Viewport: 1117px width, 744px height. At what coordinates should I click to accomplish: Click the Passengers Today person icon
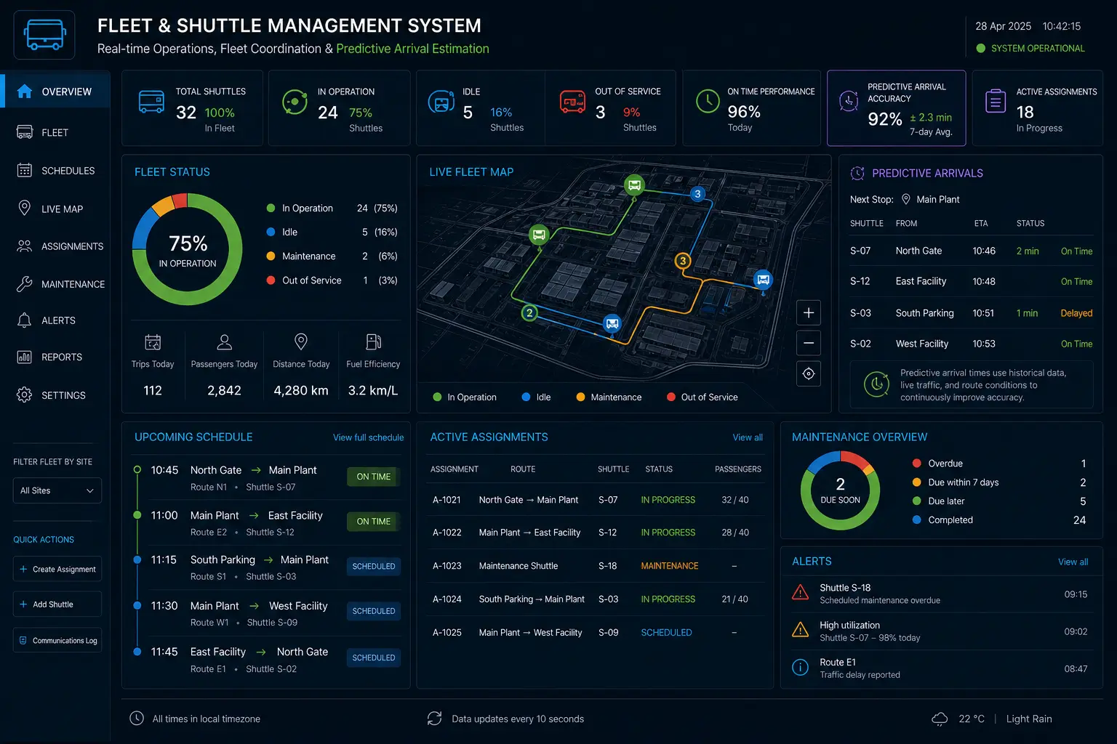tap(224, 342)
